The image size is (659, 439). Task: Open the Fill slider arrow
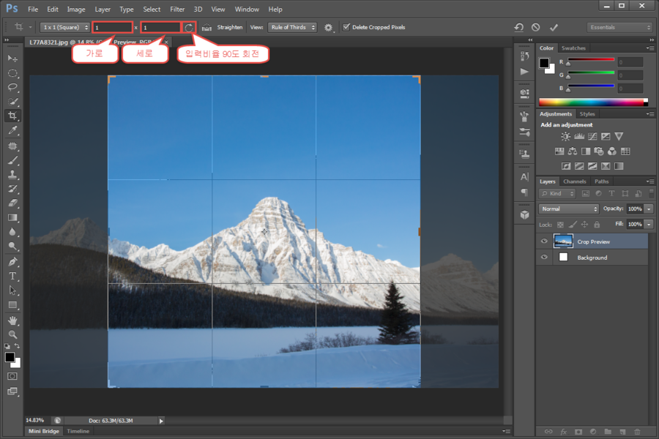click(x=649, y=225)
